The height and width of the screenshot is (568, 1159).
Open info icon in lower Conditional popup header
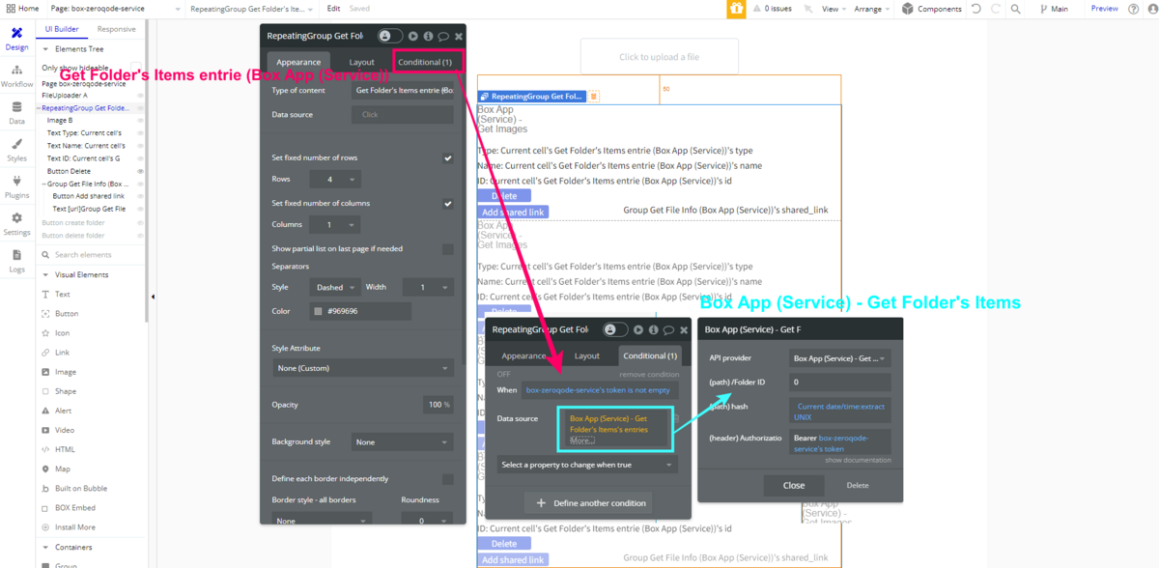(x=653, y=329)
